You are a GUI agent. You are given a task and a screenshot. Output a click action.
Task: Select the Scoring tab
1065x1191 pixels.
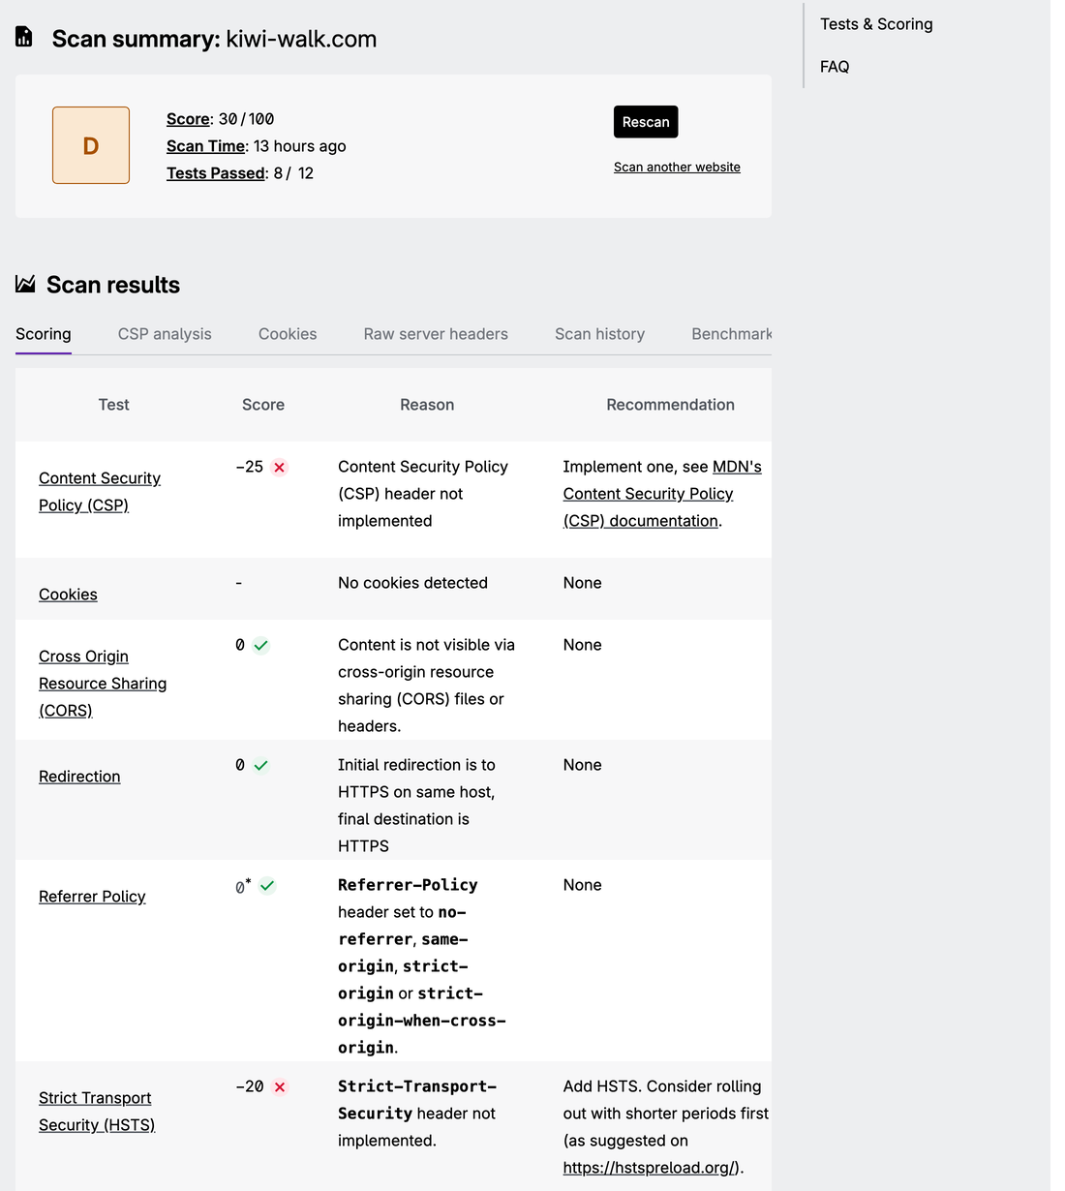44,334
